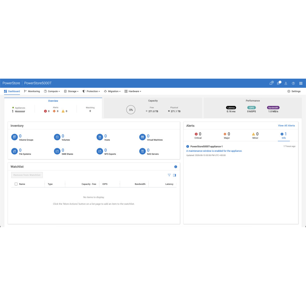Open the apps grid icon in header
The width and height of the screenshot is (306, 306).
point(301,83)
